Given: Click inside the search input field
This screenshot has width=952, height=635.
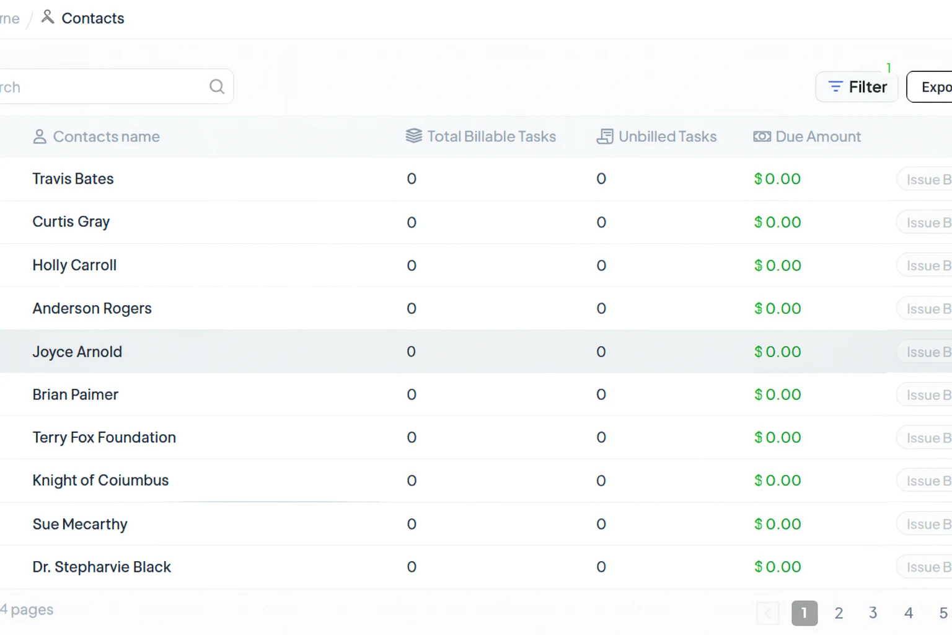Looking at the screenshot, I should (105, 87).
